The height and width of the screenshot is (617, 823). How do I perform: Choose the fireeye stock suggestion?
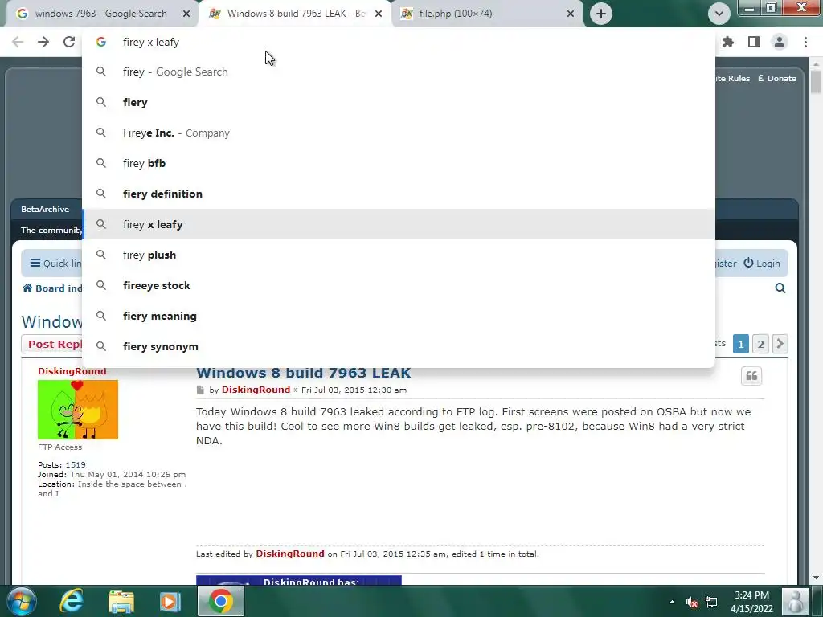pyautogui.click(x=399, y=285)
